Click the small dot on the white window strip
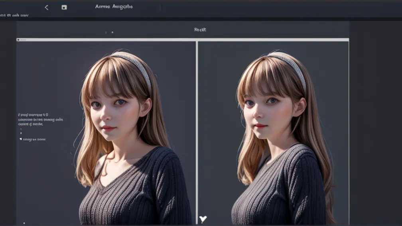Screen dimensions: 402x226 18,40
